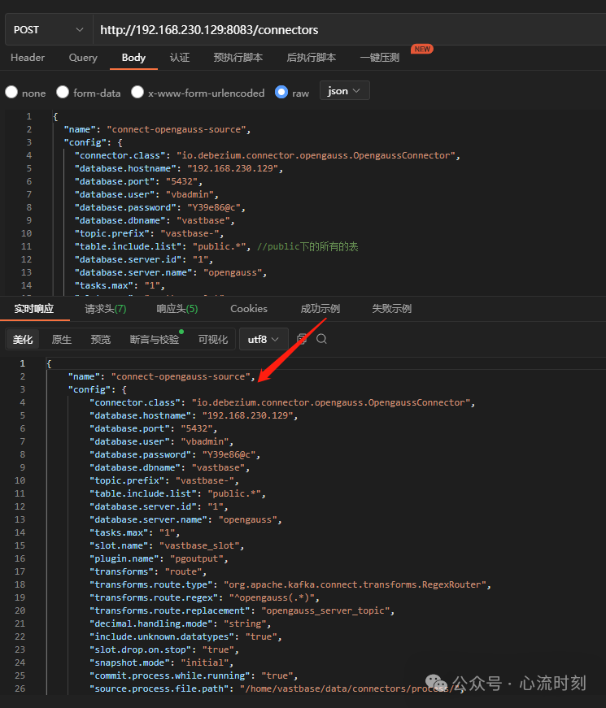Open the 断言与校验 view

pos(155,339)
